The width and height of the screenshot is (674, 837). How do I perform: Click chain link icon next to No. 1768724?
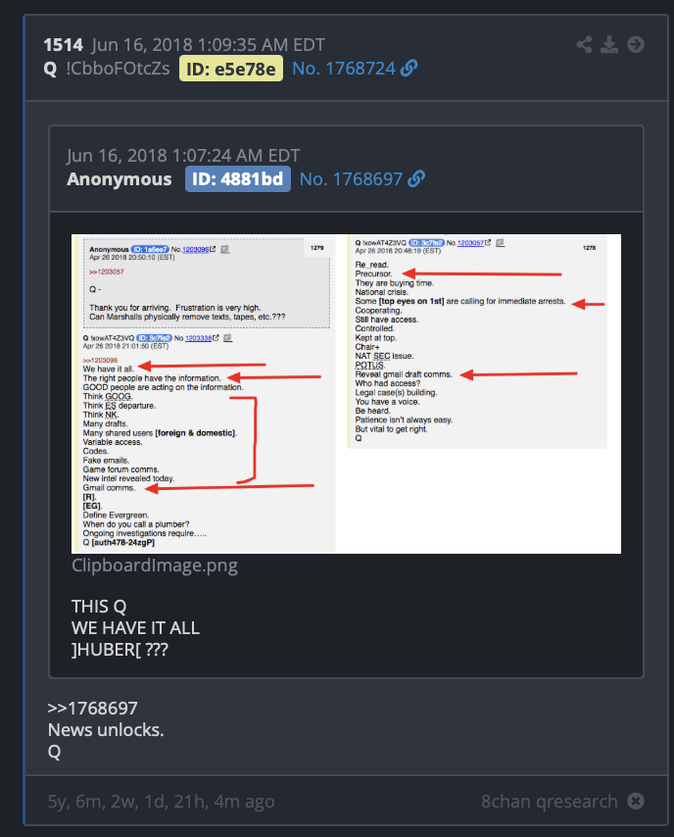pos(409,69)
